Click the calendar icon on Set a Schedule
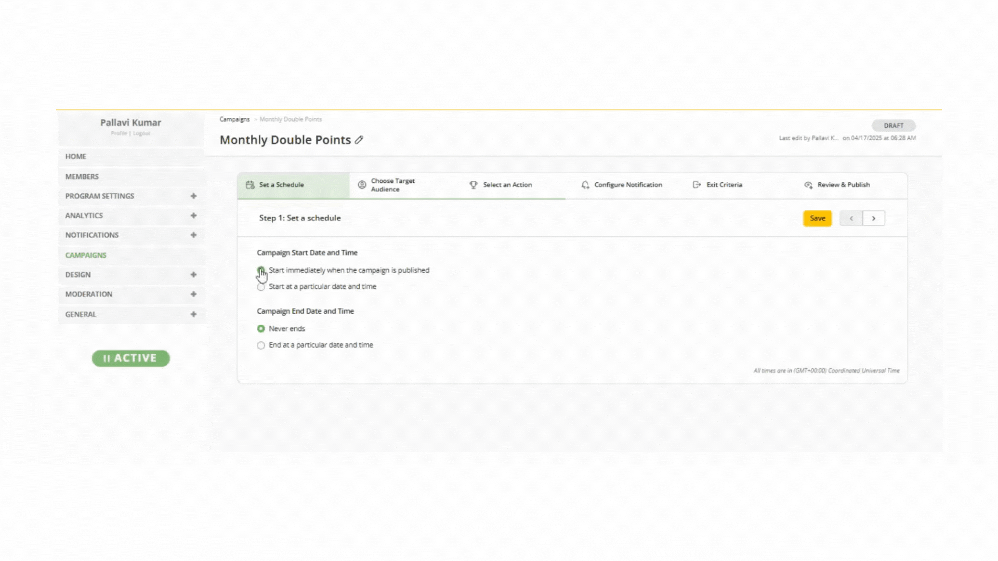 (x=250, y=185)
